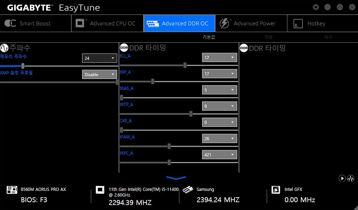Click the Hotkey keyboard key icon
Screen dimensions: 358x210
[298, 24]
